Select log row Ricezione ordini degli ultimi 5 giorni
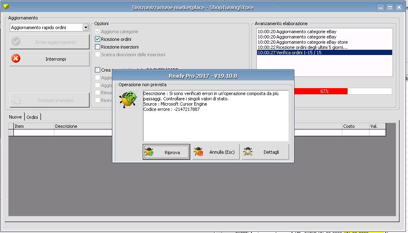Screen dimensions: 408x233 (324, 47)
